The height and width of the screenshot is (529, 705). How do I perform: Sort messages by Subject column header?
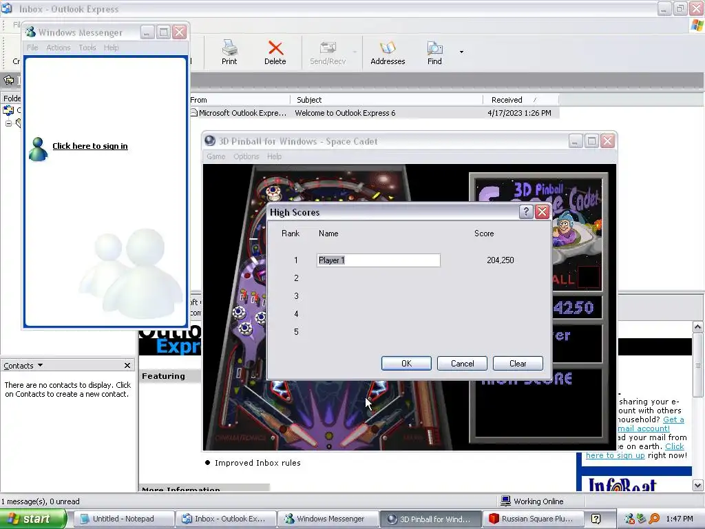pyautogui.click(x=387, y=100)
